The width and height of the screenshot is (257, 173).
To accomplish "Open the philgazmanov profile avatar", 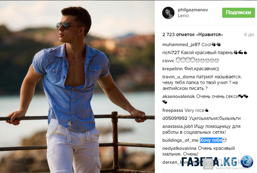I will [x=168, y=13].
